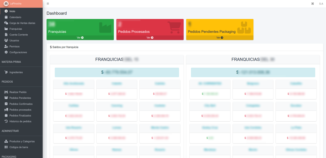326x158 pixels.
Task: Click the Ingredientes seedling icon
Action: click(x=6, y=72)
